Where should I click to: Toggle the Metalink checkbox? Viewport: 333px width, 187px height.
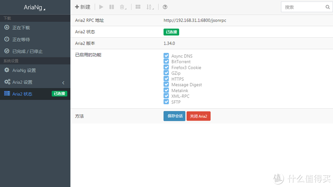pyautogui.click(x=166, y=90)
